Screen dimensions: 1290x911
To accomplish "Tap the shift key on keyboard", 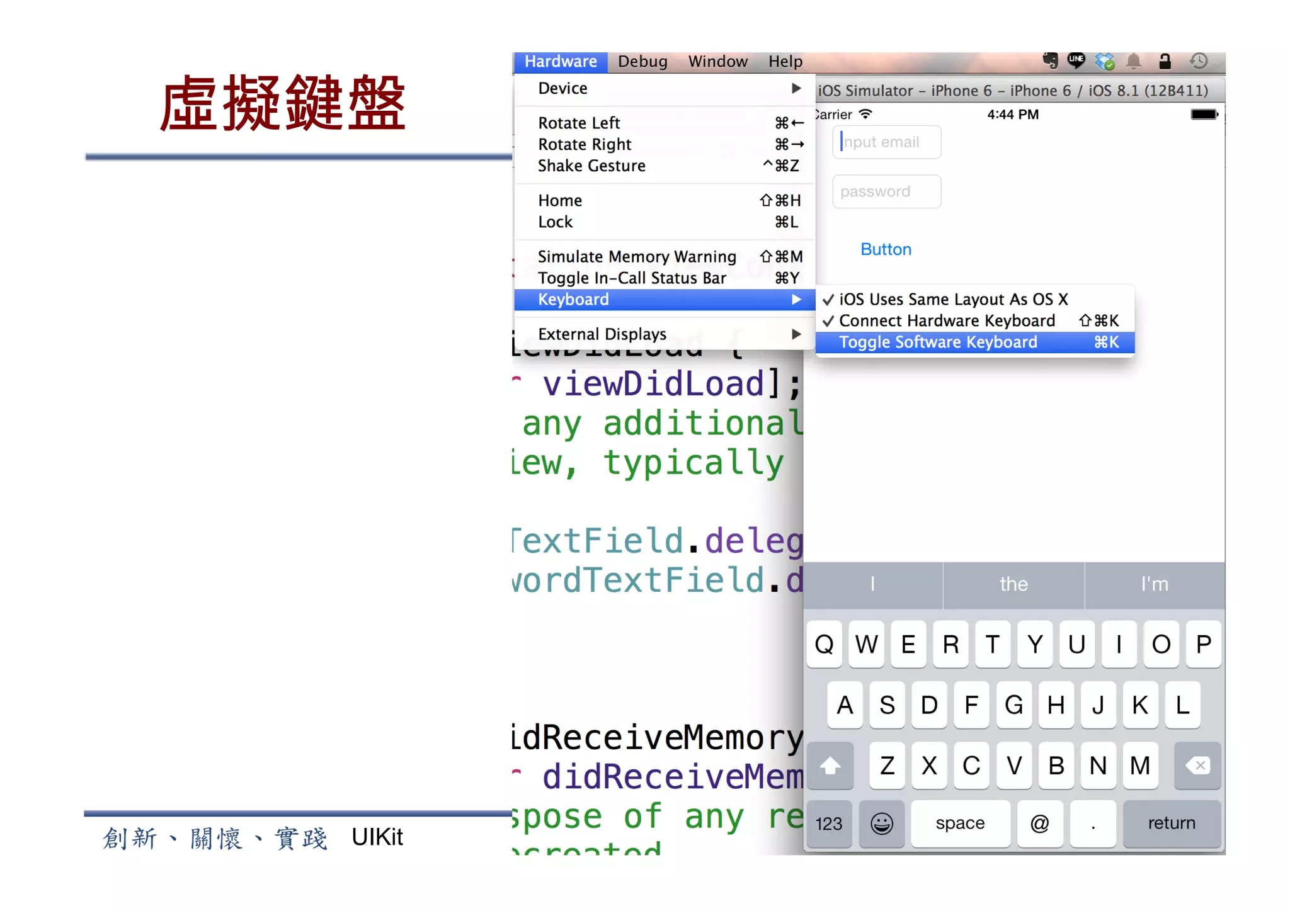I will pos(830,766).
